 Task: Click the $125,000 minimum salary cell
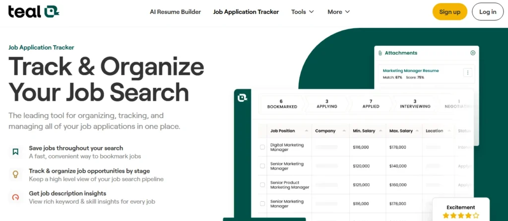click(x=361, y=185)
